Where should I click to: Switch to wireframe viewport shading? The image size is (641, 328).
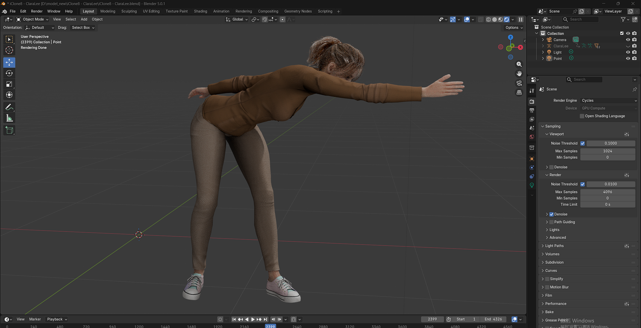pos(488,19)
